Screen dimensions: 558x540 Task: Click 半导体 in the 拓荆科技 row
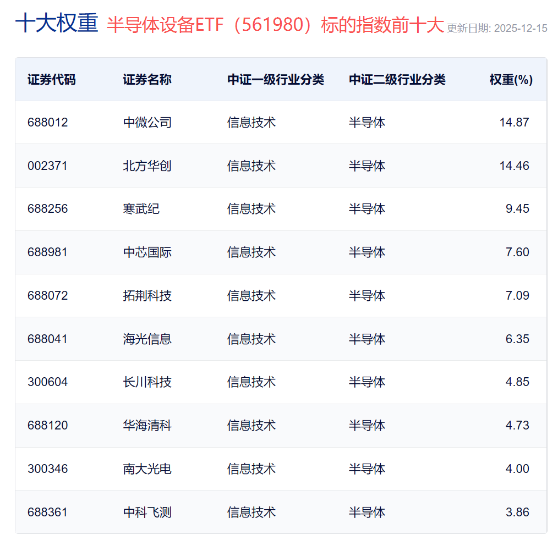point(367,296)
